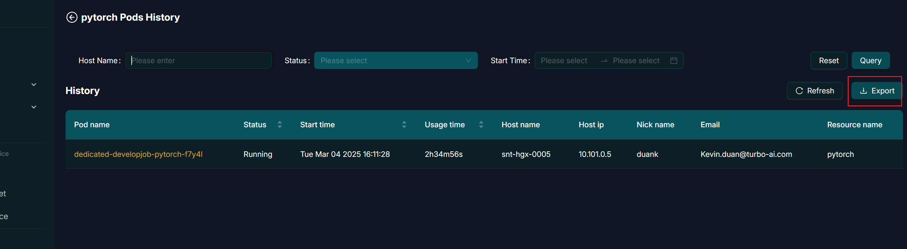Image resolution: width=907 pixels, height=249 pixels.
Task: Select the Start Time begin date field
Action: click(x=564, y=60)
